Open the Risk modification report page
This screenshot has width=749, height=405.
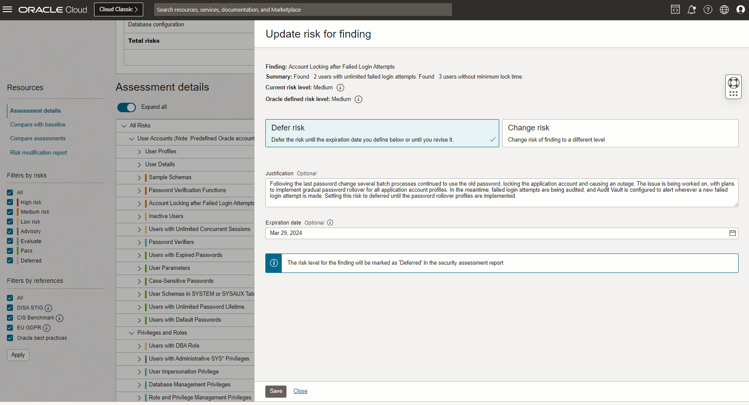[x=38, y=152]
